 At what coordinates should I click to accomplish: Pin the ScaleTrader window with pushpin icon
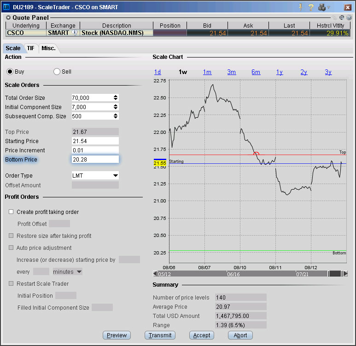300,7
